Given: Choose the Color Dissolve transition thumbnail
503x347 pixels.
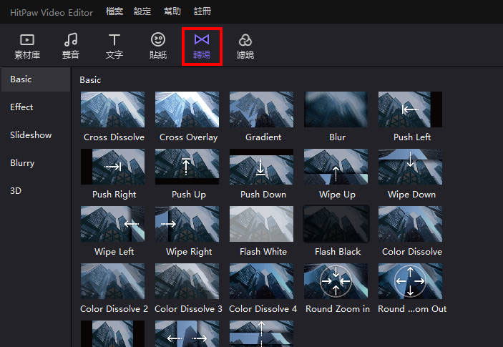Looking at the screenshot, I should coord(410,224).
